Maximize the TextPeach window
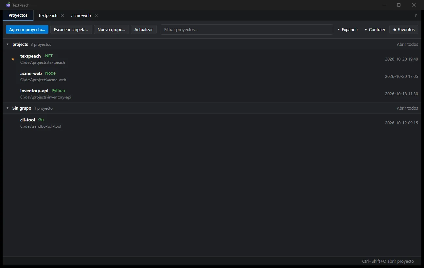 (399, 5)
